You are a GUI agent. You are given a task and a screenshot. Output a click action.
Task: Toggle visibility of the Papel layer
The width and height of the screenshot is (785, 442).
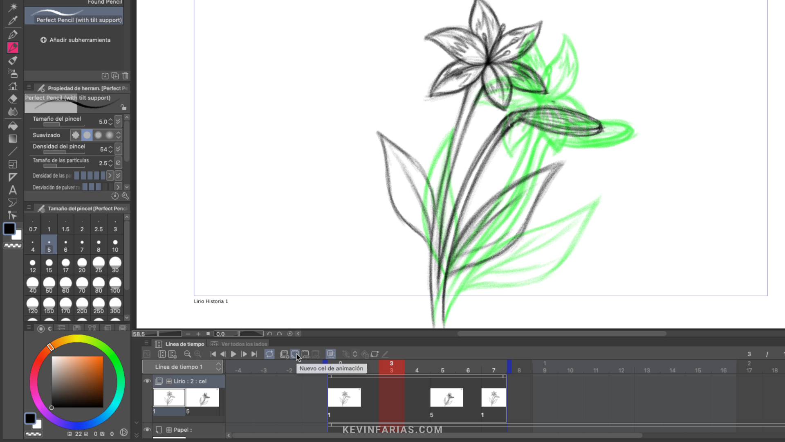tap(147, 430)
